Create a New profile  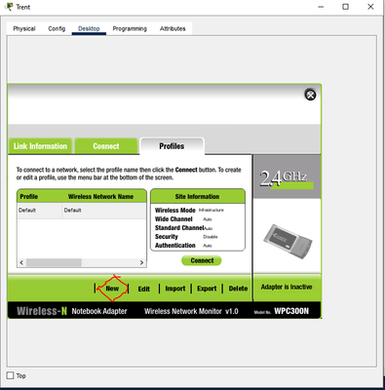tap(112, 289)
